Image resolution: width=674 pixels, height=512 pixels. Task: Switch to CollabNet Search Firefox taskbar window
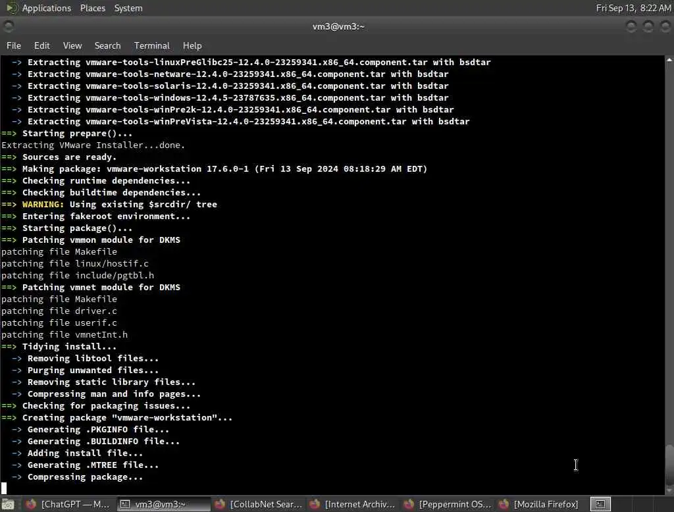pyautogui.click(x=258, y=504)
